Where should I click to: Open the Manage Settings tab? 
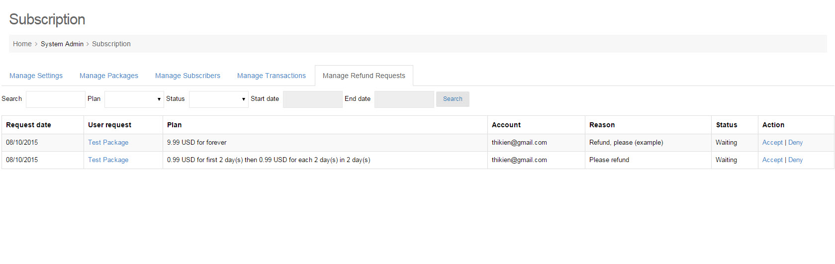(x=36, y=76)
